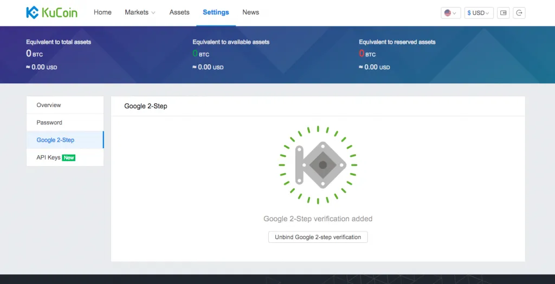Open the US flag language dropdown

coord(450,13)
